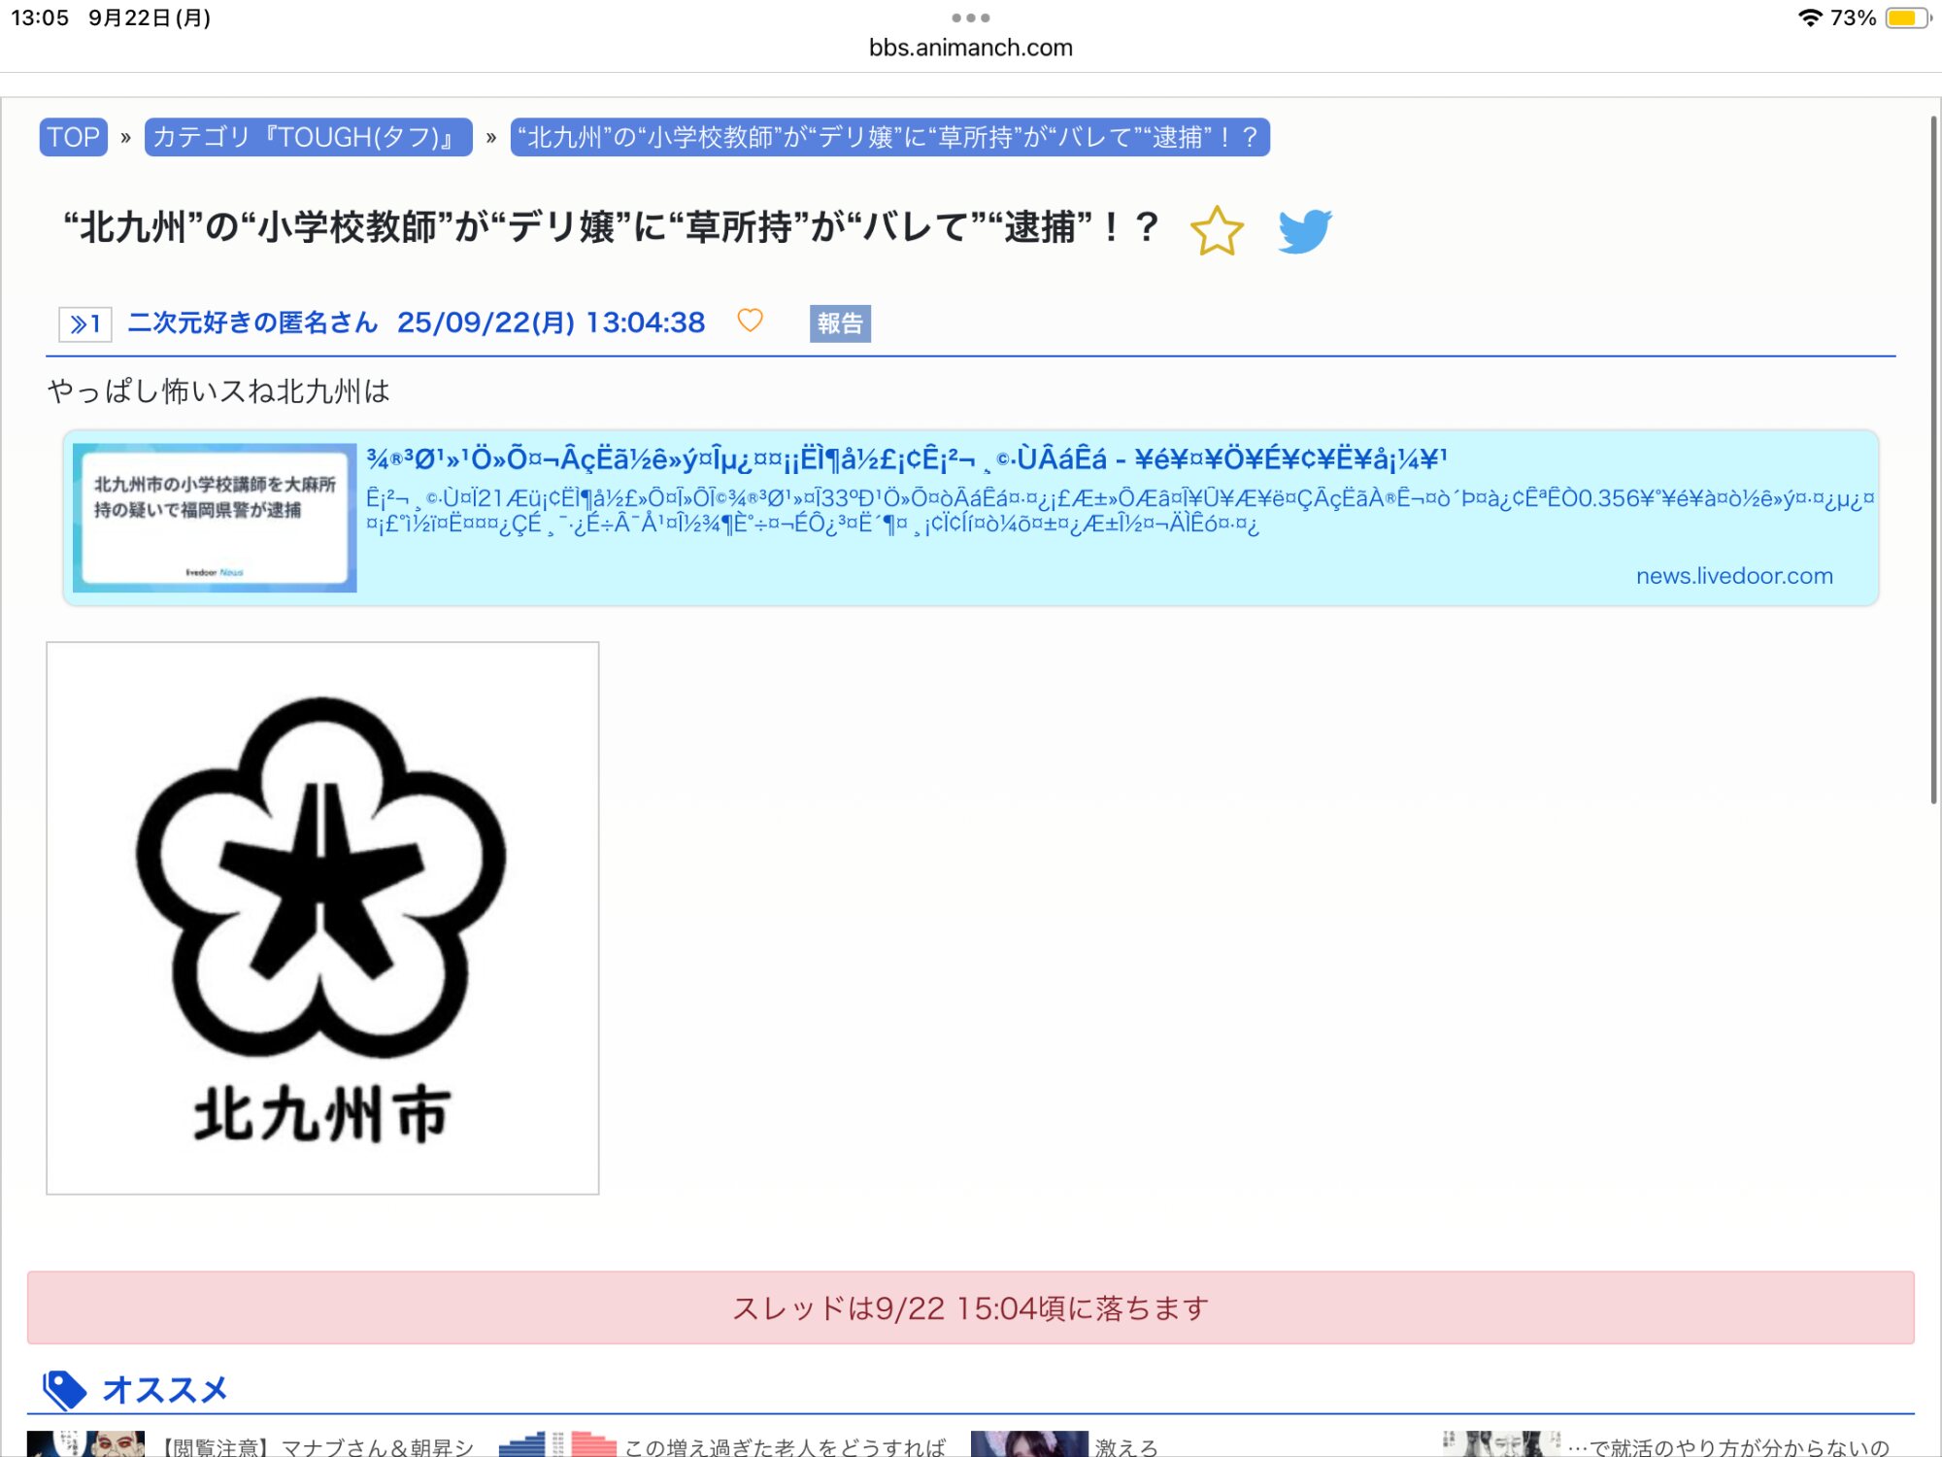Image resolution: width=1942 pixels, height=1457 pixels.
Task: Click the bbs.animanch.com address bar
Action: pyautogui.click(x=971, y=48)
